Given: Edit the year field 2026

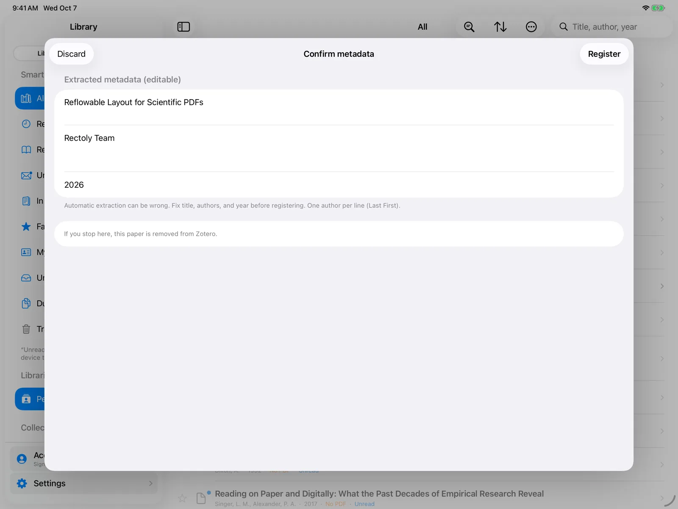Looking at the screenshot, I should 339,185.
